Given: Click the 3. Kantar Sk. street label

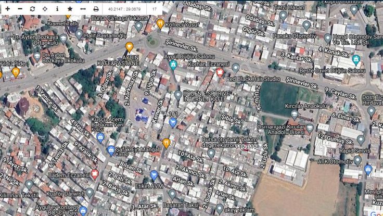Looking at the screenshot, I should [x=297, y=57].
